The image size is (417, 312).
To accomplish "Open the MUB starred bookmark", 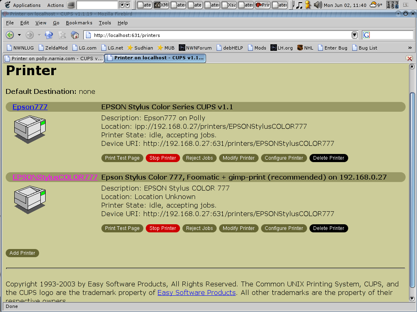I will pyautogui.click(x=166, y=48).
